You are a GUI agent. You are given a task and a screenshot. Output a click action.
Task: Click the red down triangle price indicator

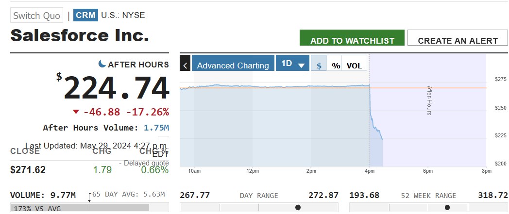pyautogui.click(x=76, y=112)
